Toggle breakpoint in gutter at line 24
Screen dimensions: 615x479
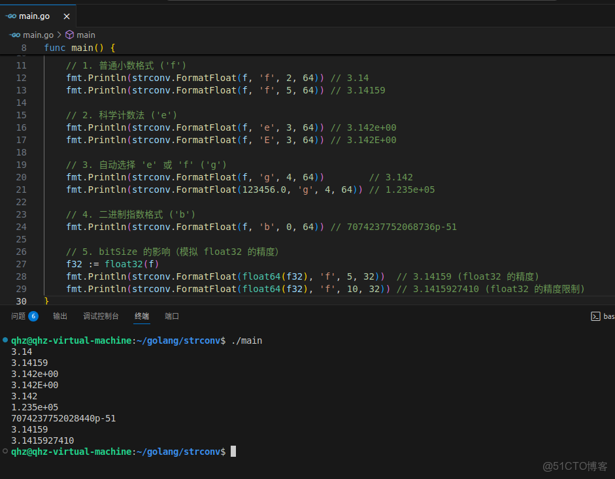[x=8, y=227]
